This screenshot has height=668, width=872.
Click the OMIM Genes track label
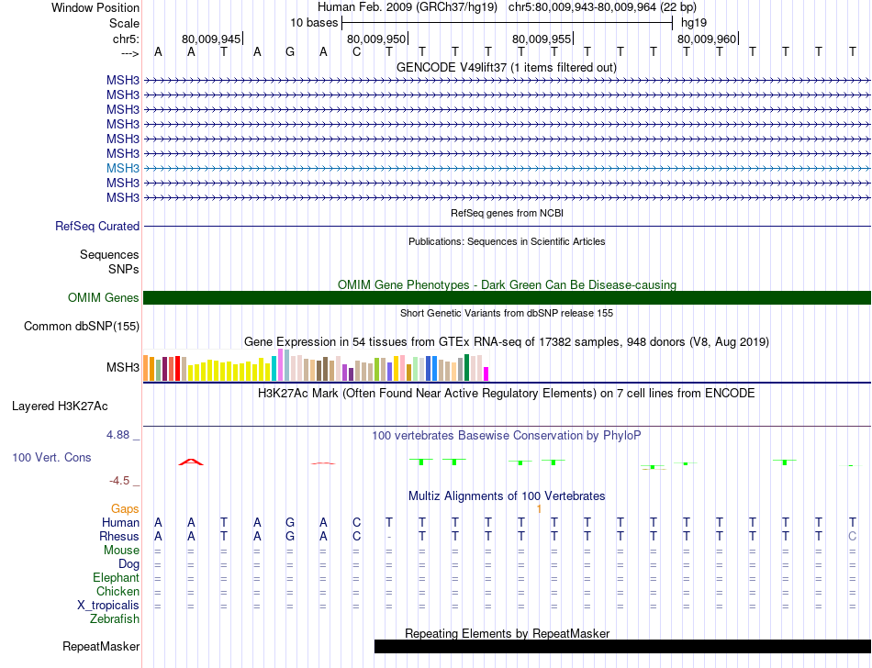tap(104, 298)
